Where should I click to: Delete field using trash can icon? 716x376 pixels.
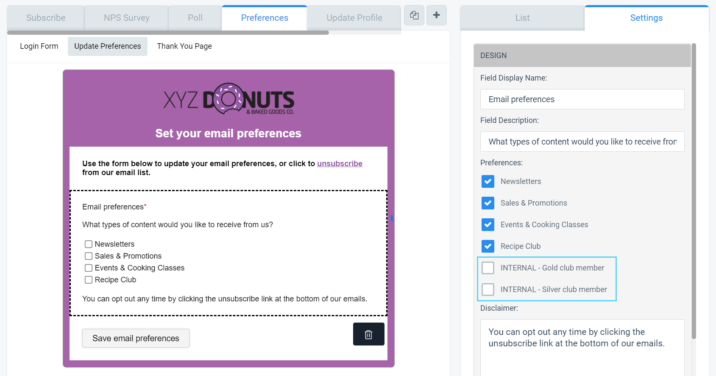(x=368, y=334)
